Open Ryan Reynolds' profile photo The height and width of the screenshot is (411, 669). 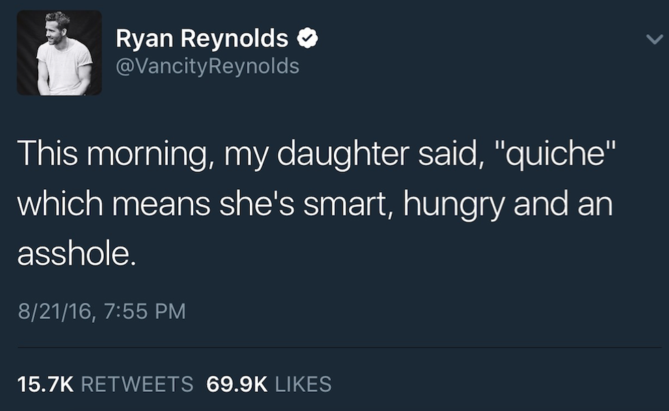click(59, 53)
